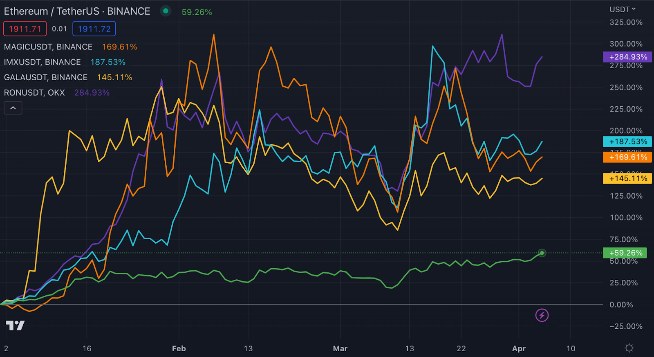Collapse the indicator legend chevron
The image size is (654, 357).
point(13,108)
